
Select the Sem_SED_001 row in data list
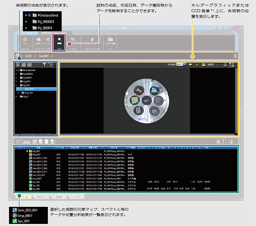pos(37,174)
